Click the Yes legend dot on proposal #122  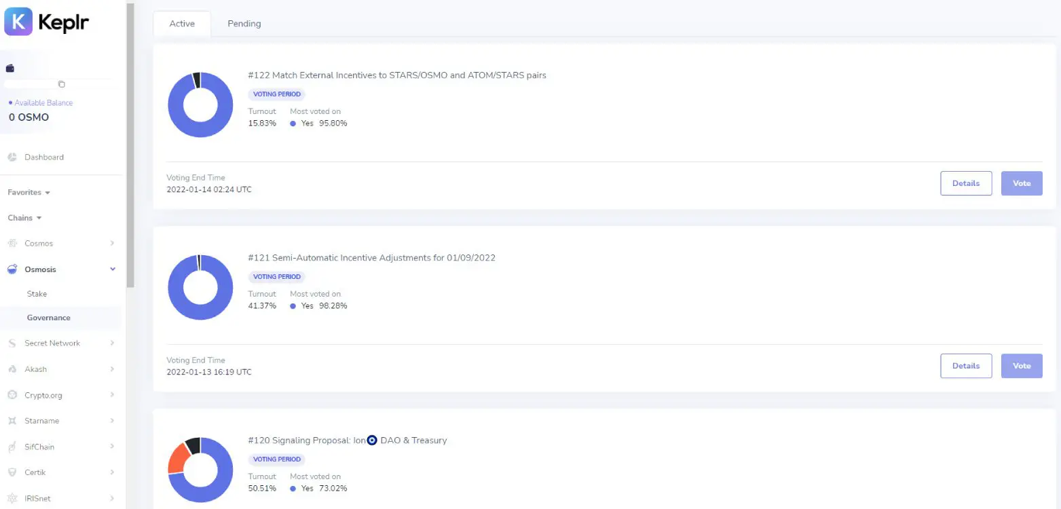[x=293, y=124]
